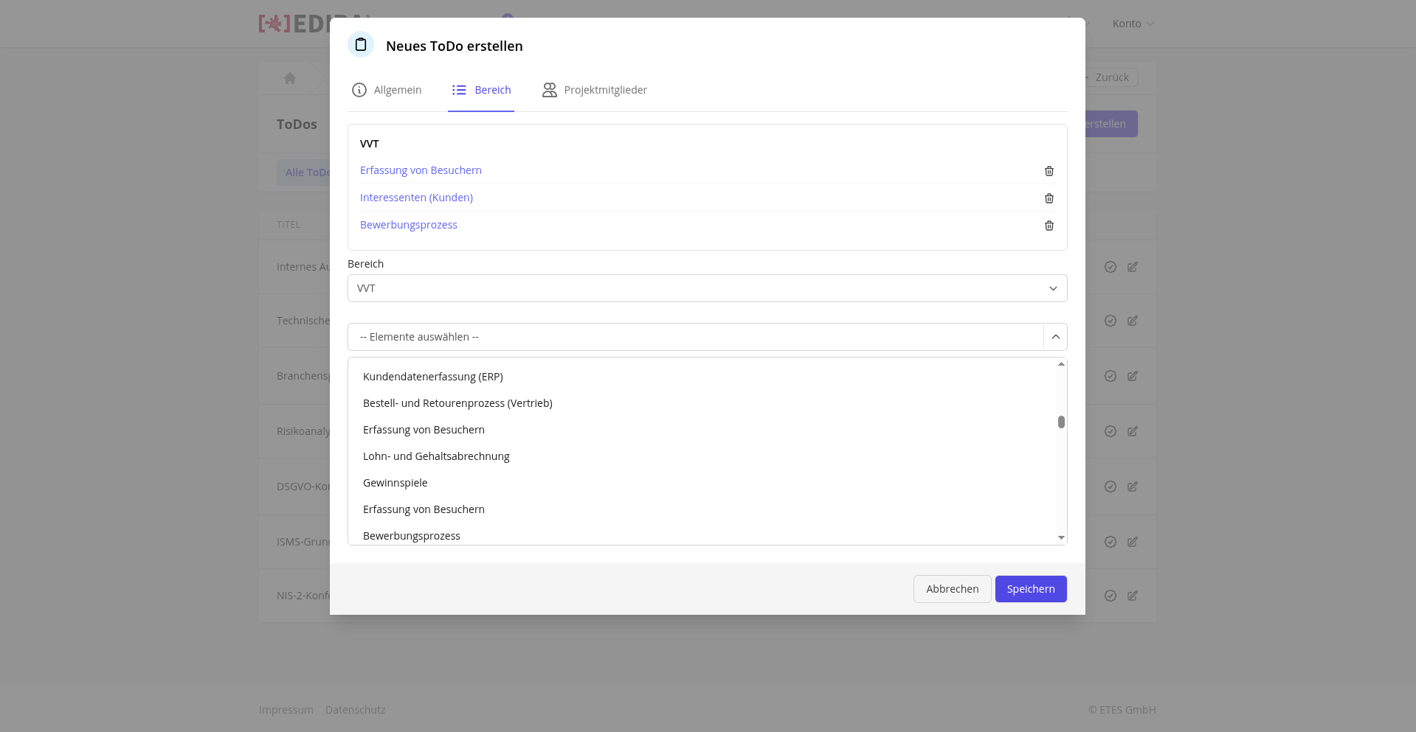Open the edit icon of the 'Internes Au…' row

(x=1133, y=267)
